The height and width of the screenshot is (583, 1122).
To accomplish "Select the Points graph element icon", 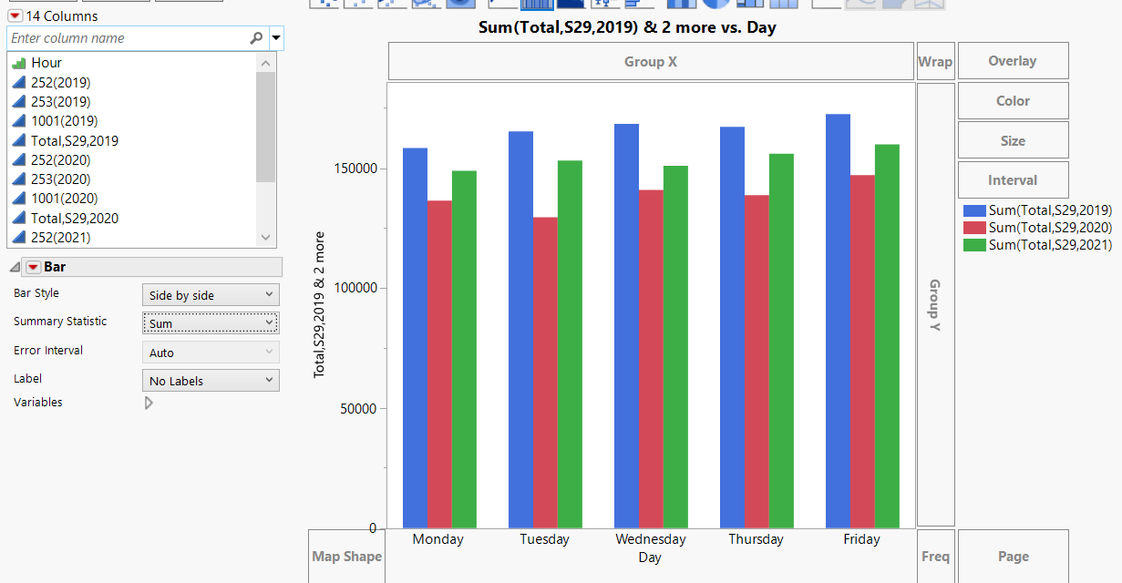I will 325,5.
